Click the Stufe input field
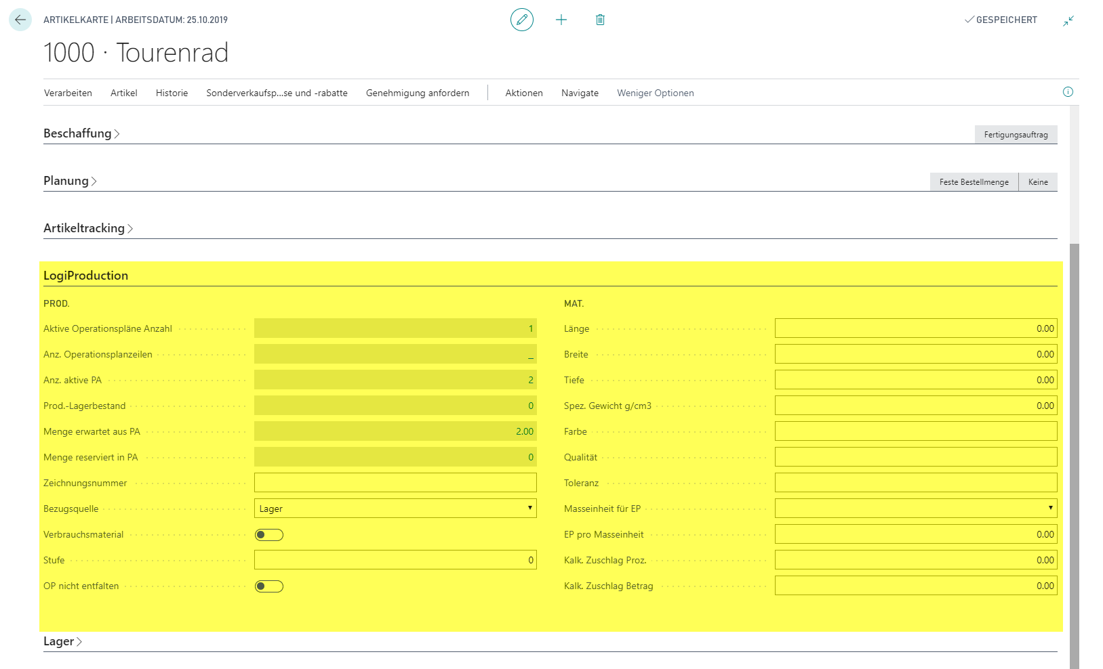1103x669 pixels. tap(395, 560)
